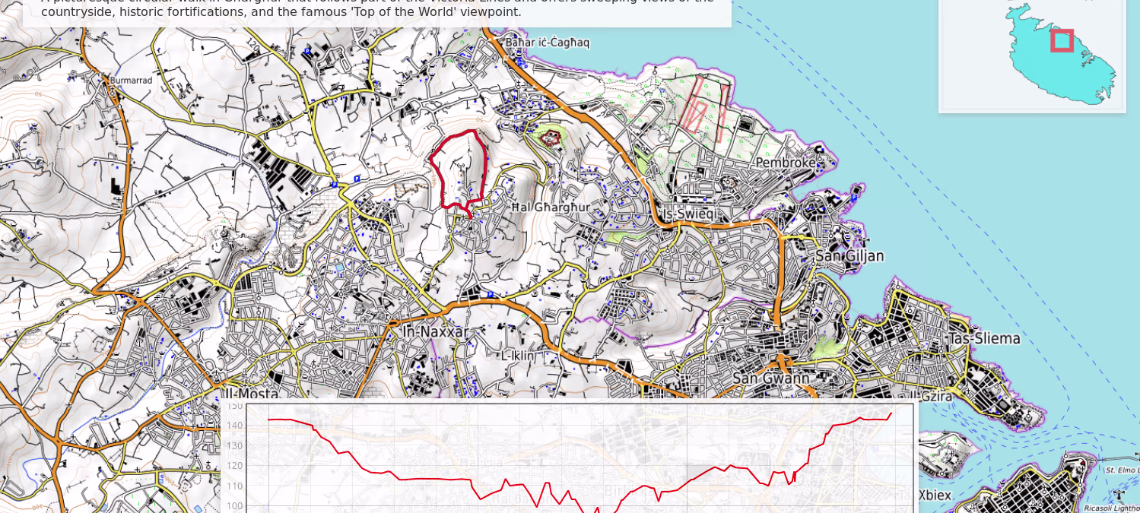This screenshot has width=1140, height=513.
Task: Click the Burmarrad village label
Action: tap(131, 80)
